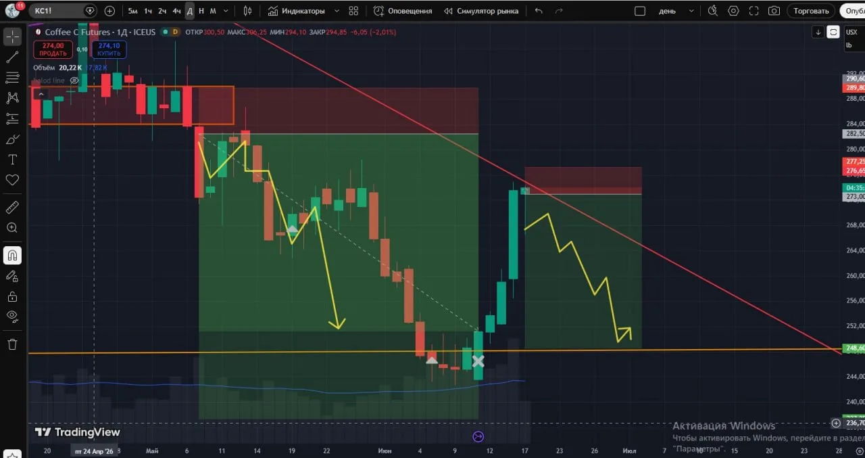Enter fullscreen mode
Screen dimensions: 865x458
(753, 11)
